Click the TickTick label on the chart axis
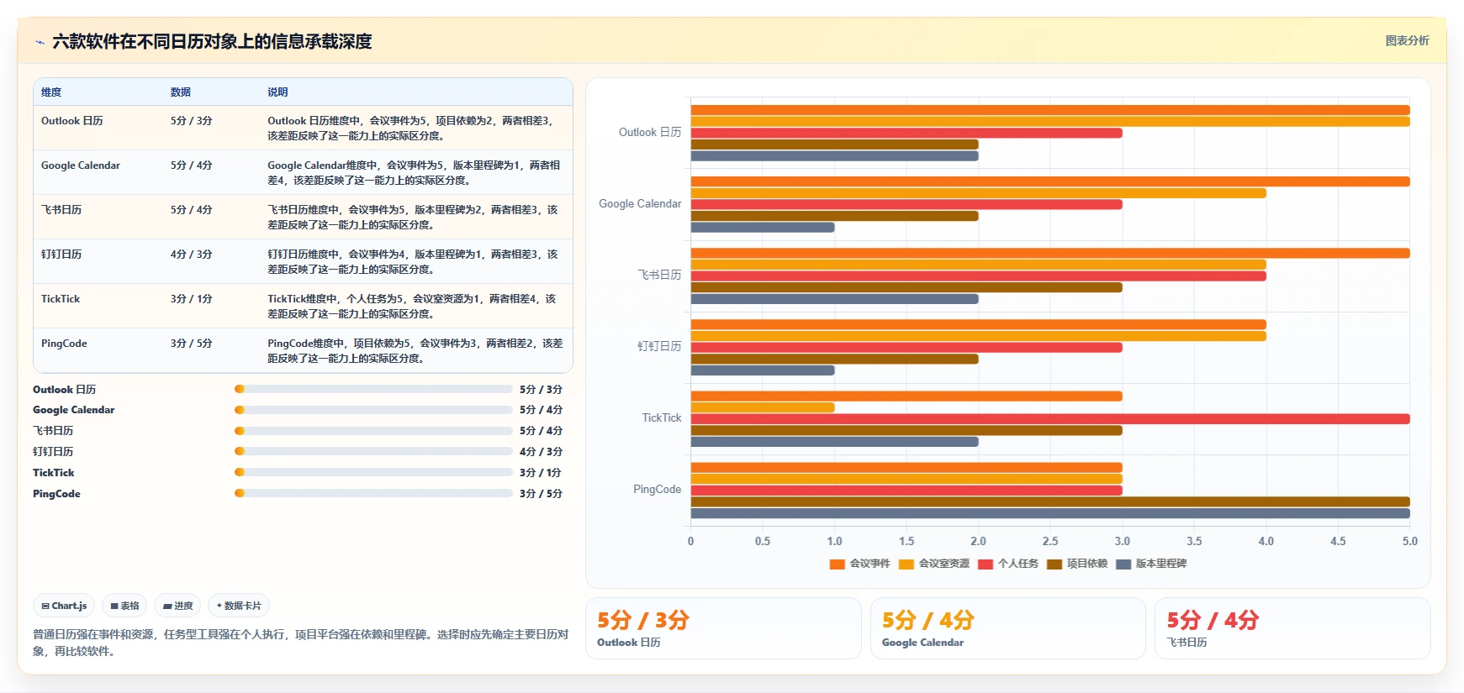The width and height of the screenshot is (1464, 693). pyautogui.click(x=662, y=418)
